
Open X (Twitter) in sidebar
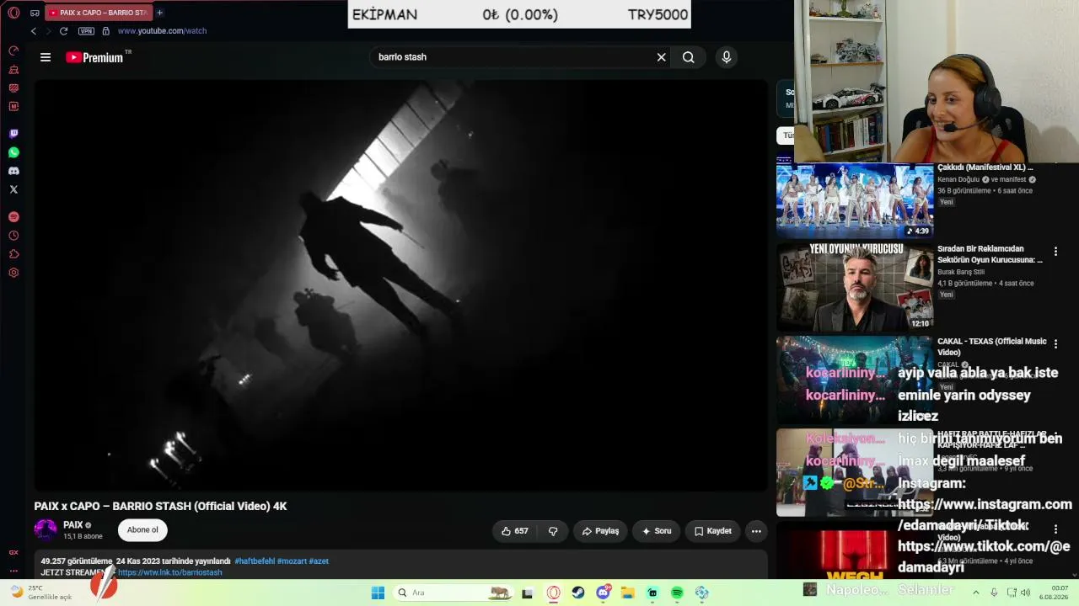click(x=13, y=189)
